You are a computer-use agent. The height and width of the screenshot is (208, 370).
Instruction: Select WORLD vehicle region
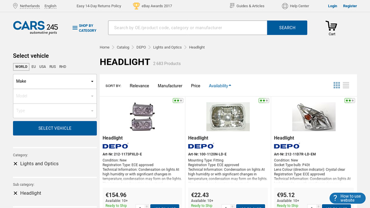pos(21,67)
